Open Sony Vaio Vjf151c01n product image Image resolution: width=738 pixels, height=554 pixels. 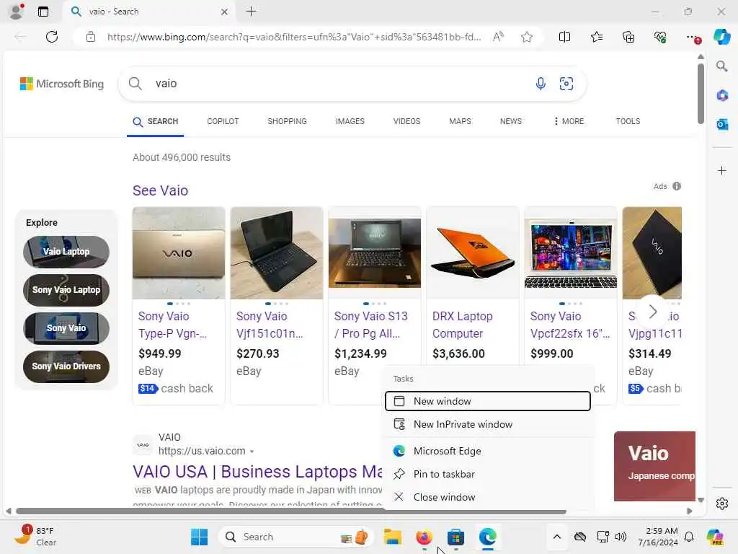point(277,253)
